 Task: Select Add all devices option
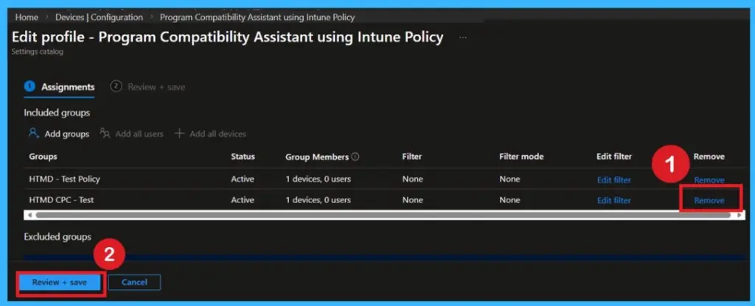coord(218,134)
